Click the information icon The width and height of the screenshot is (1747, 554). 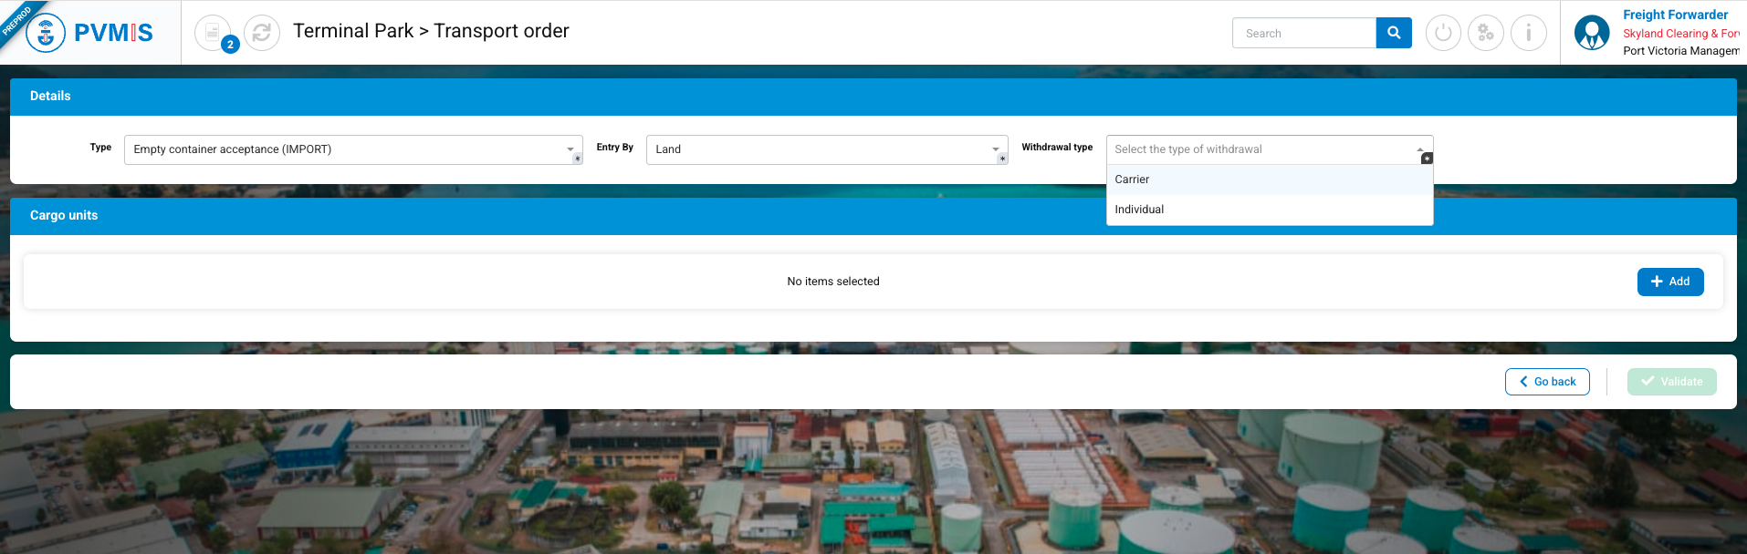pos(1529,34)
